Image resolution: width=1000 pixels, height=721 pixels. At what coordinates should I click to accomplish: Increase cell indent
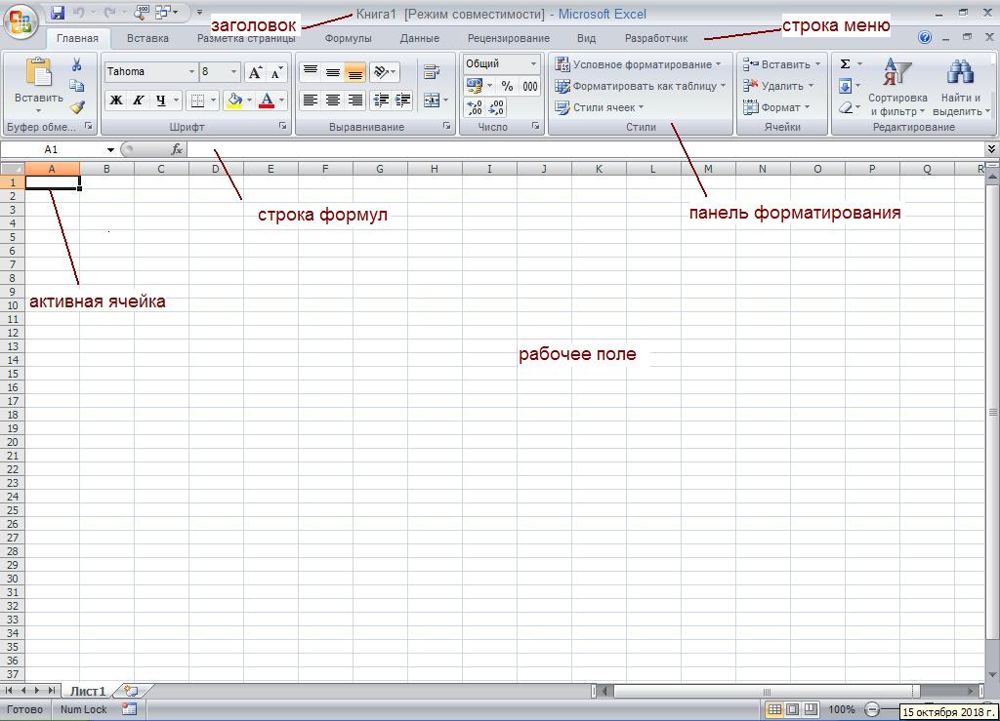click(x=403, y=100)
